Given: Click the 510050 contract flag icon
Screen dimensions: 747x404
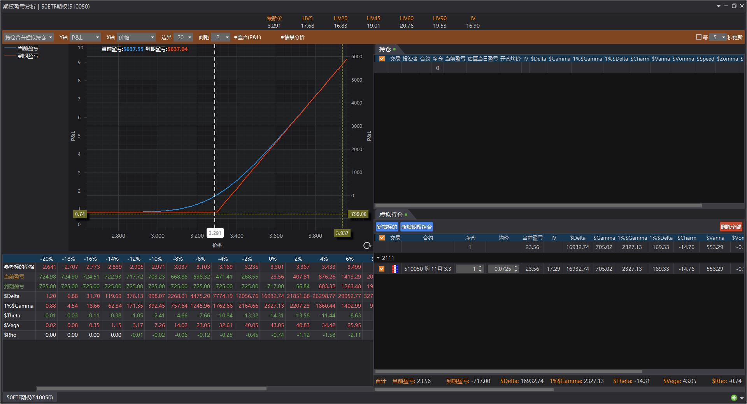Looking at the screenshot, I should coord(395,269).
